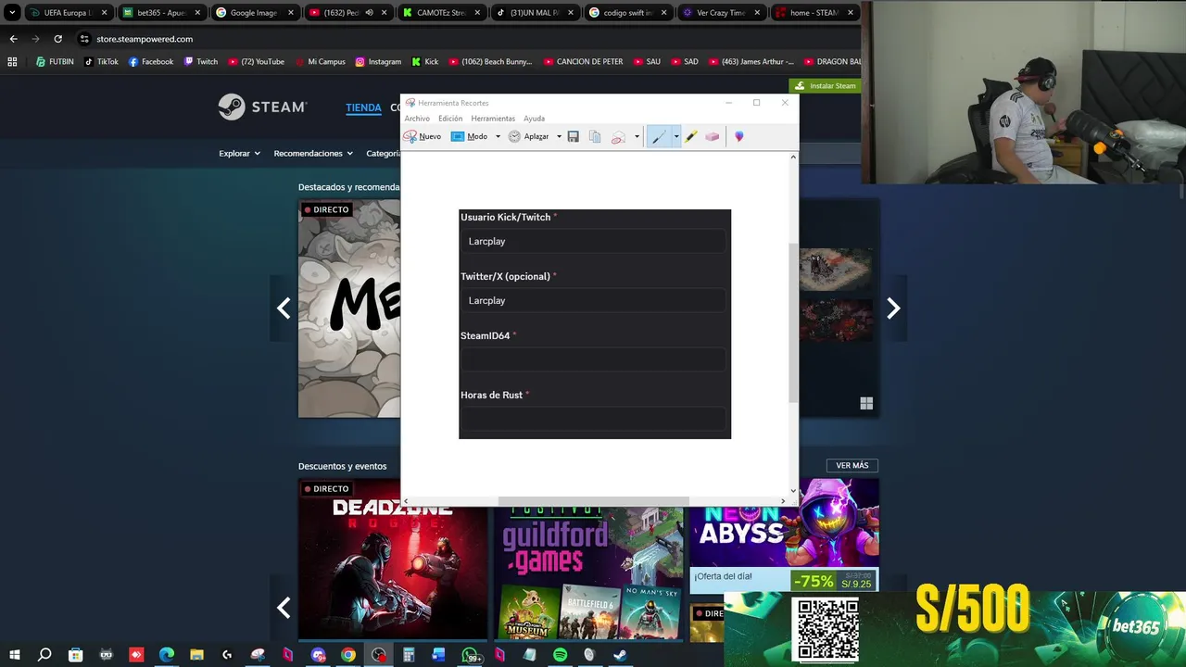The width and height of the screenshot is (1186, 667).
Task: Mute the YouTube tab via speaker icon
Action: click(370, 13)
